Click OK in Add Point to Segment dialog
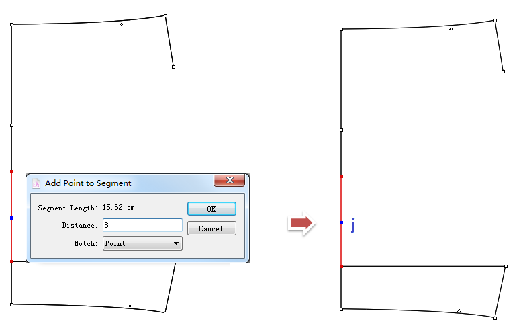The width and height of the screenshot is (521, 334). coord(211,209)
